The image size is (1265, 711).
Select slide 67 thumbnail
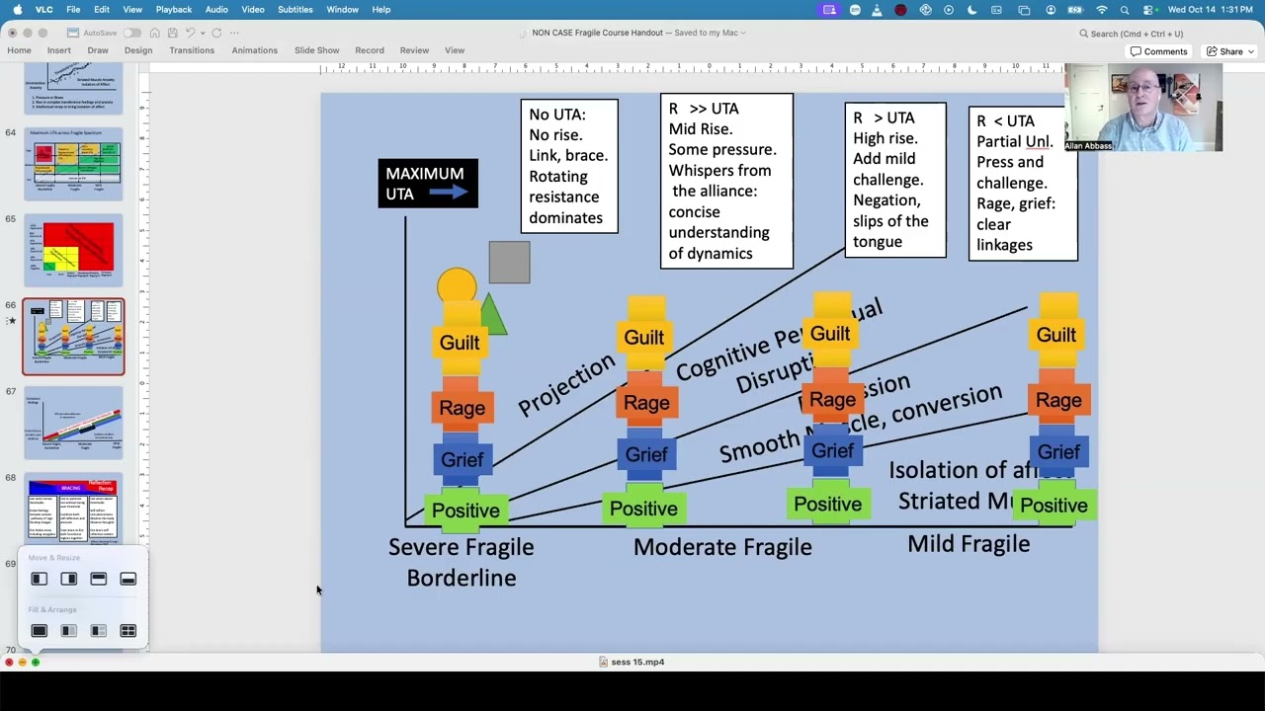click(74, 423)
